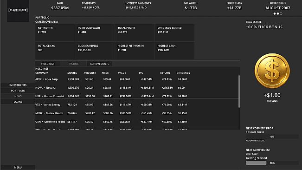The height and width of the screenshot is (170, 302).
Task: Select the third hollow page dot
Action: 281,13
